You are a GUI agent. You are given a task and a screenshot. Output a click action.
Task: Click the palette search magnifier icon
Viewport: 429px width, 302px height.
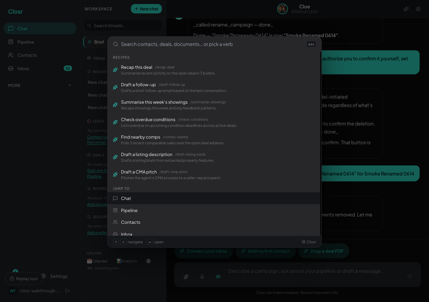[115, 44]
